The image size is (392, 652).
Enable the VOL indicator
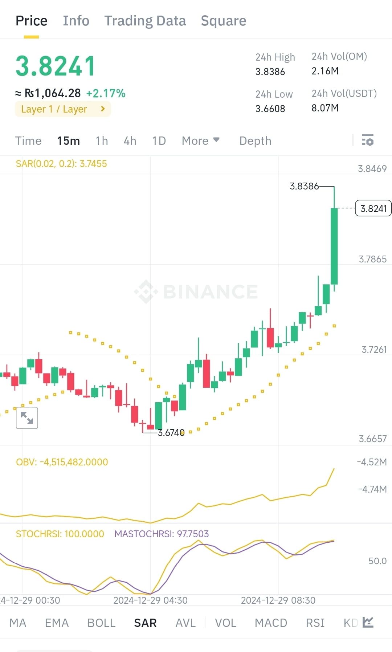(x=225, y=623)
